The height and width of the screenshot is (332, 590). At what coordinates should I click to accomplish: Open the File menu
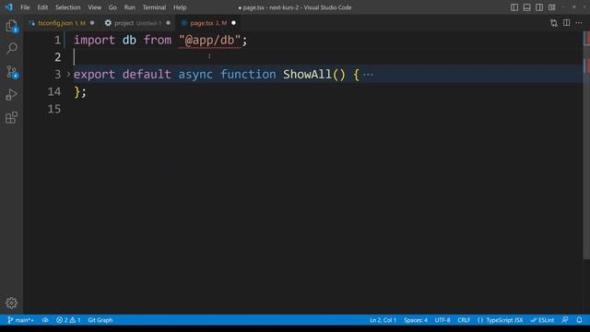[25, 7]
